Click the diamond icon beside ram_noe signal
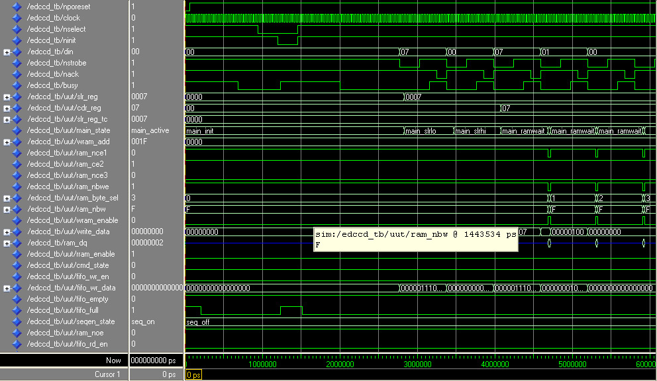657x381 pixels. (x=17, y=333)
